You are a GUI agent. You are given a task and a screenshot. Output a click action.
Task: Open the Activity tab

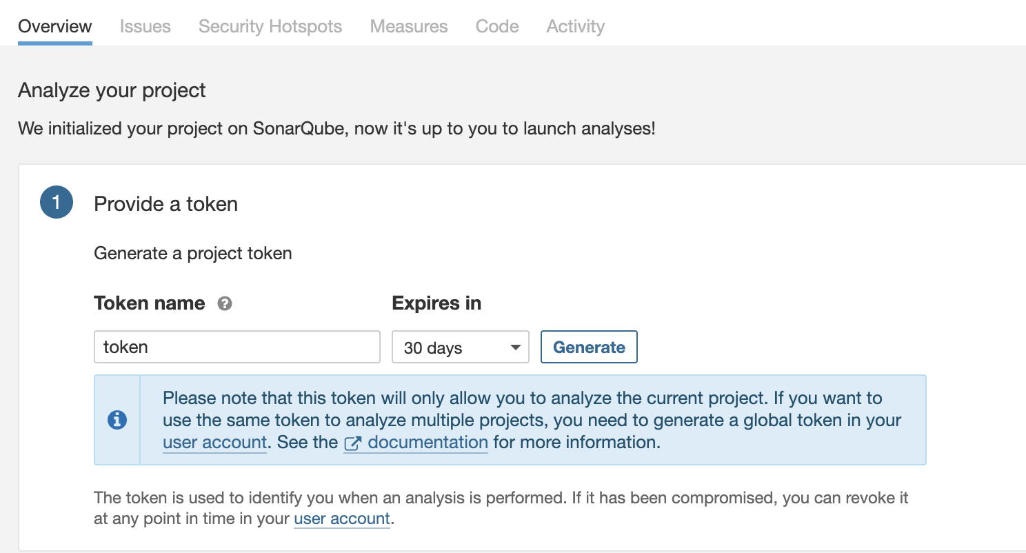click(x=575, y=26)
